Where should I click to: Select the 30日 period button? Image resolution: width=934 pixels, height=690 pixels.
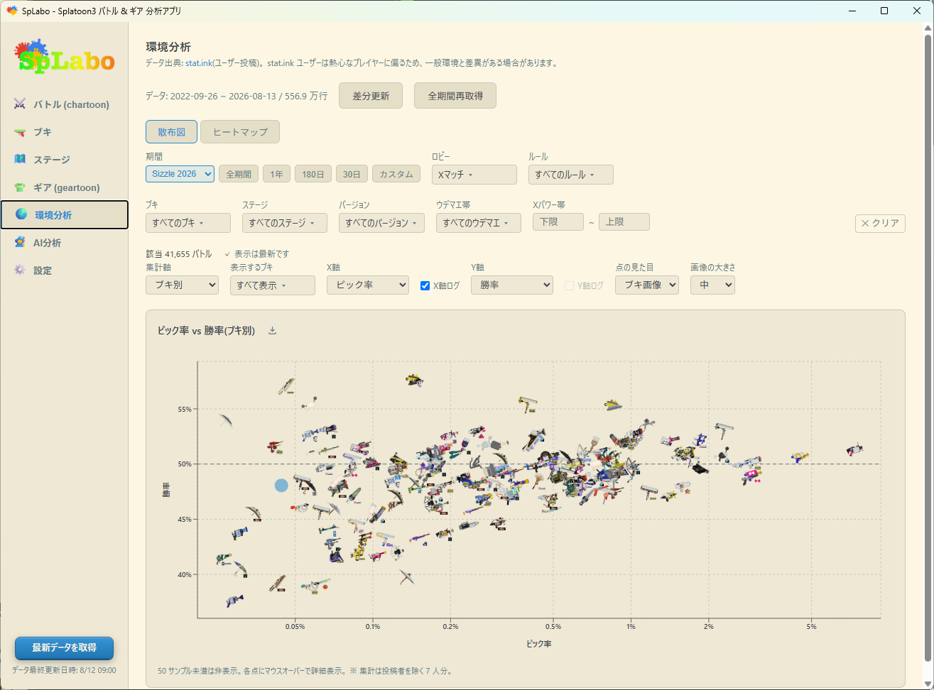pyautogui.click(x=352, y=174)
